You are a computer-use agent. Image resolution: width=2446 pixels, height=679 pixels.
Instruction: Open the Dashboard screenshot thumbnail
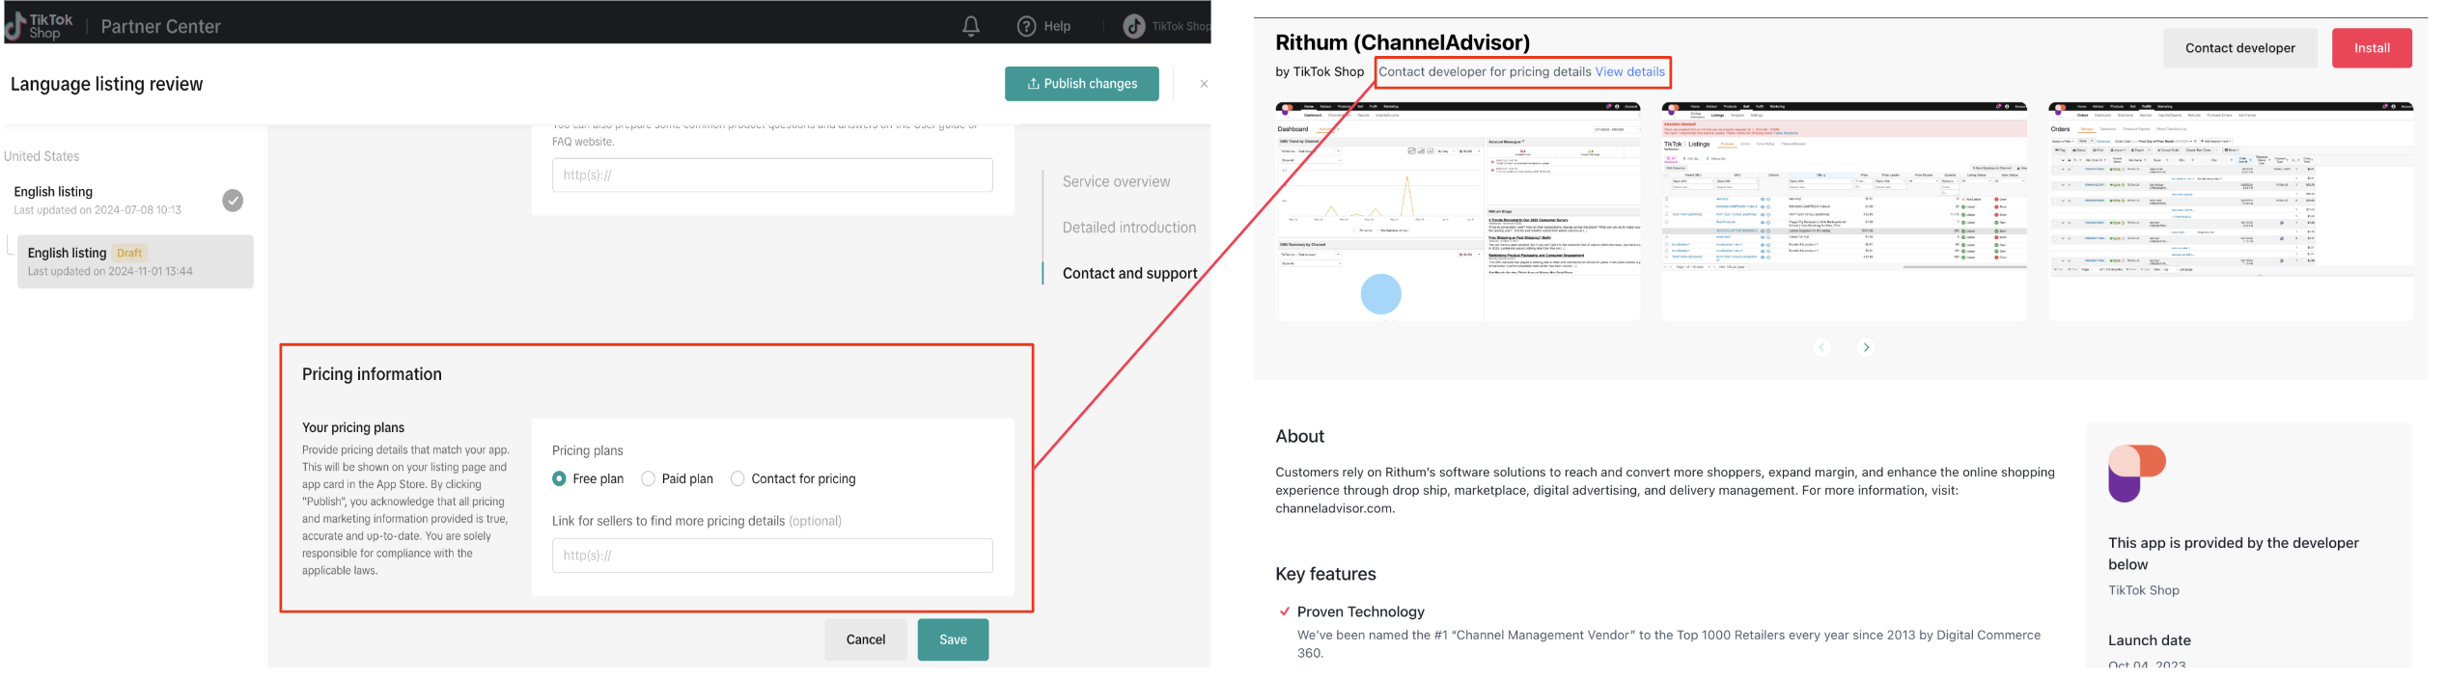(x=1458, y=211)
